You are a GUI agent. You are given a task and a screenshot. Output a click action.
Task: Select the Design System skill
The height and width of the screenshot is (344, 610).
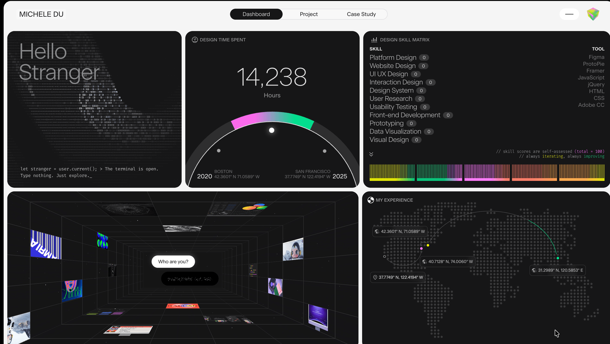click(x=398, y=90)
